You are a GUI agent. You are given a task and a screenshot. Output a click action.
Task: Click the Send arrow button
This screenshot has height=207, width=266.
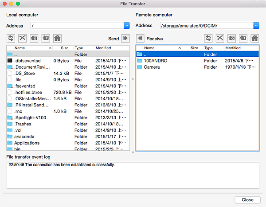[125, 39]
